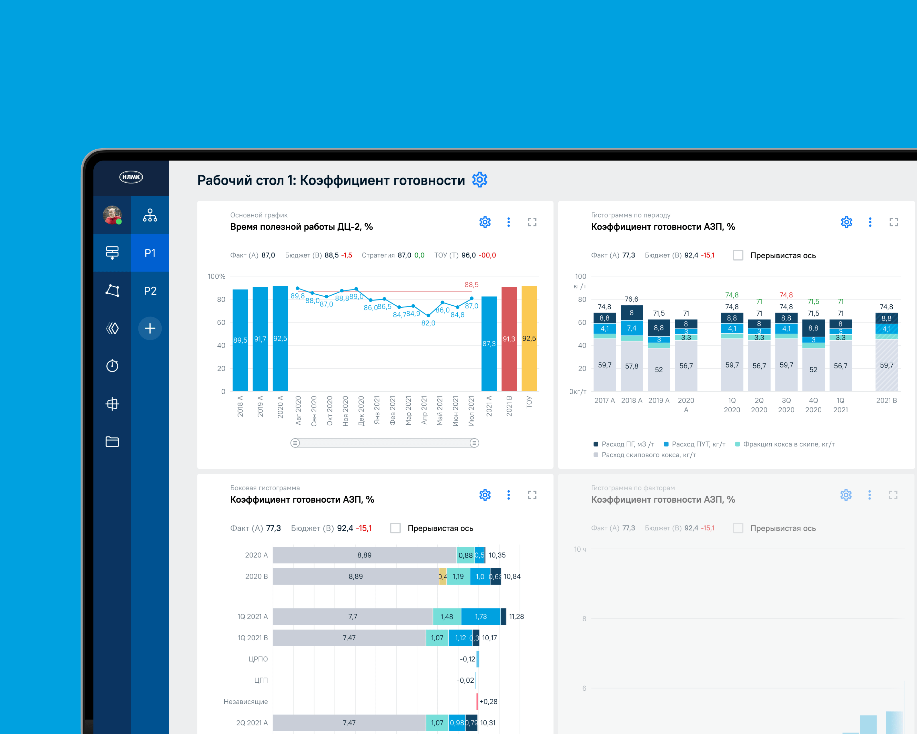Open three-dot menu of Гистограмма по периоду widget
Image resolution: width=917 pixels, height=734 pixels.
870,222
